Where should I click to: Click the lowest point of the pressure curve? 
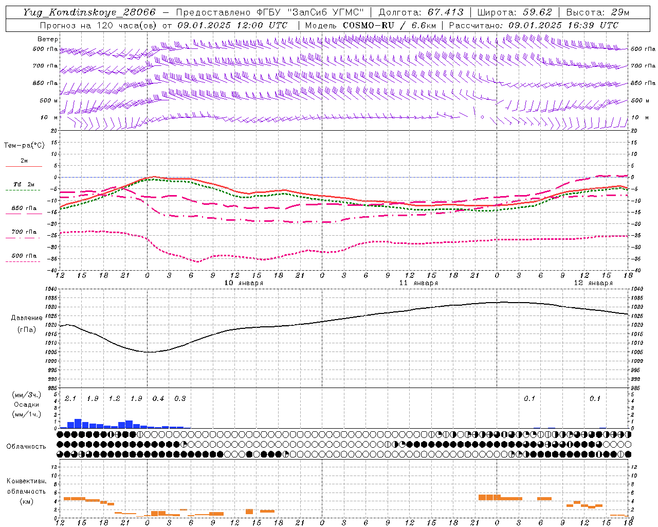[x=150, y=352]
